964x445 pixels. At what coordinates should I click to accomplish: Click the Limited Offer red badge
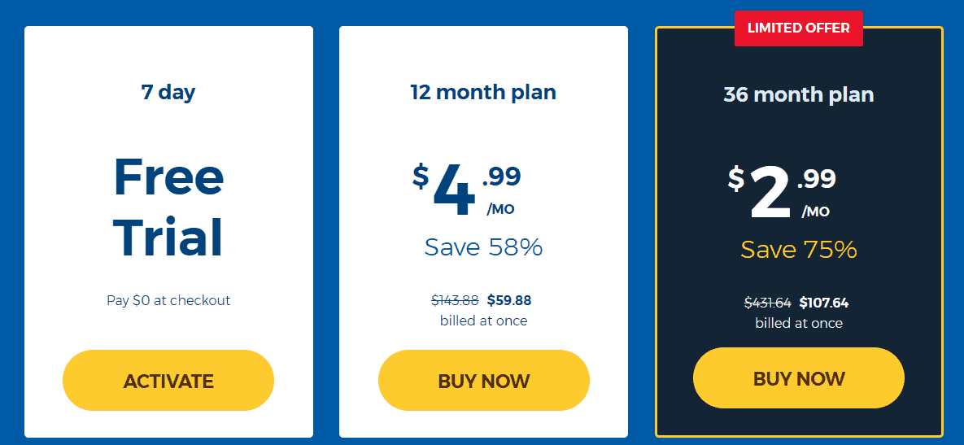click(799, 28)
